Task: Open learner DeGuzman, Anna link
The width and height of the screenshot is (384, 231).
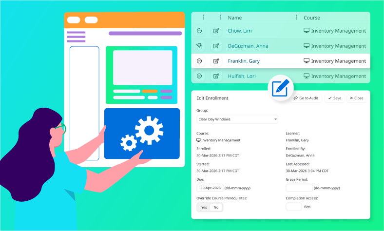Action: 248,46
